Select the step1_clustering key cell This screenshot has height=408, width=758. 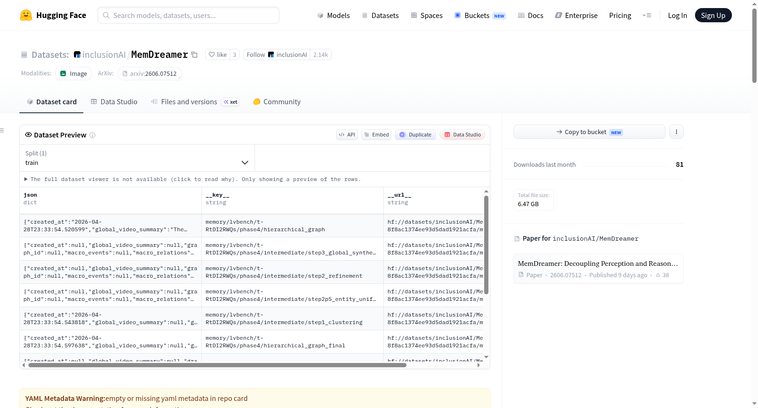pyautogui.click(x=292, y=318)
